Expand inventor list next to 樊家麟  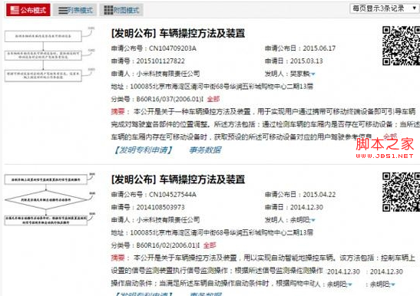tap(313, 74)
